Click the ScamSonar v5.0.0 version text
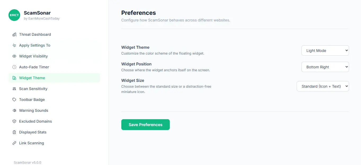Image resolution: width=361 pixels, height=165 pixels. (27, 162)
